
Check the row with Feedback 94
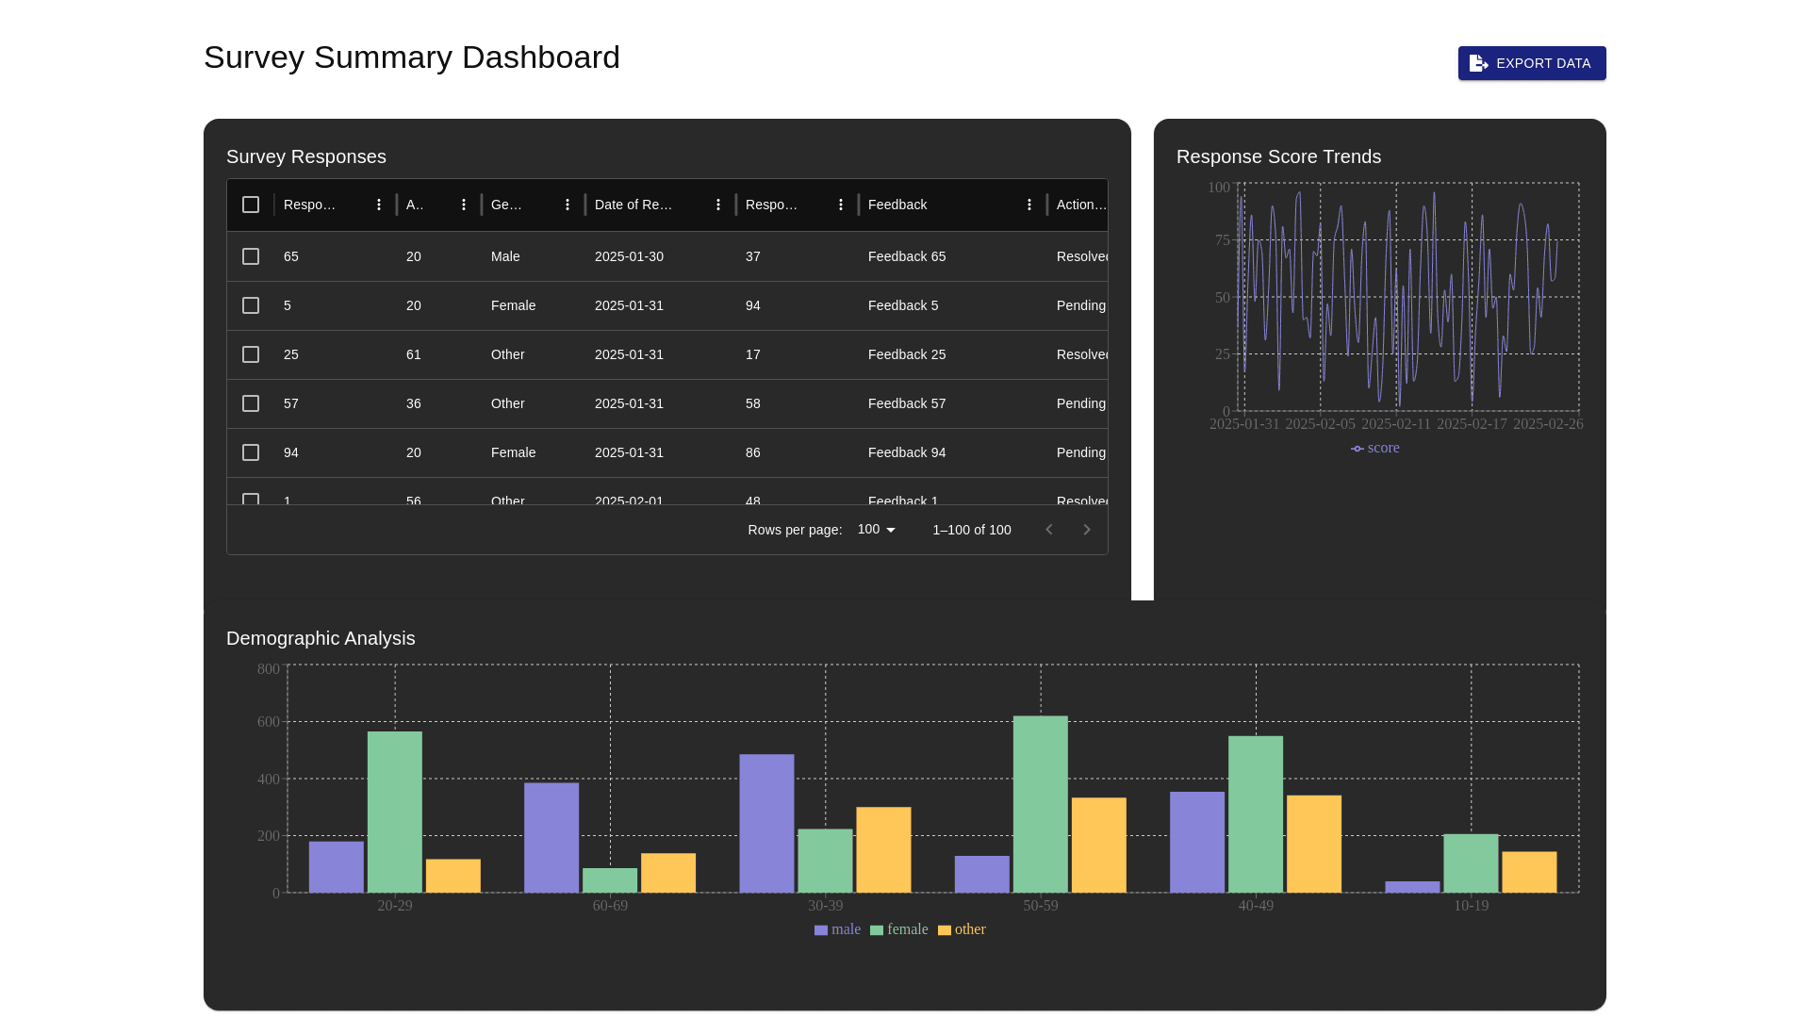251,452
